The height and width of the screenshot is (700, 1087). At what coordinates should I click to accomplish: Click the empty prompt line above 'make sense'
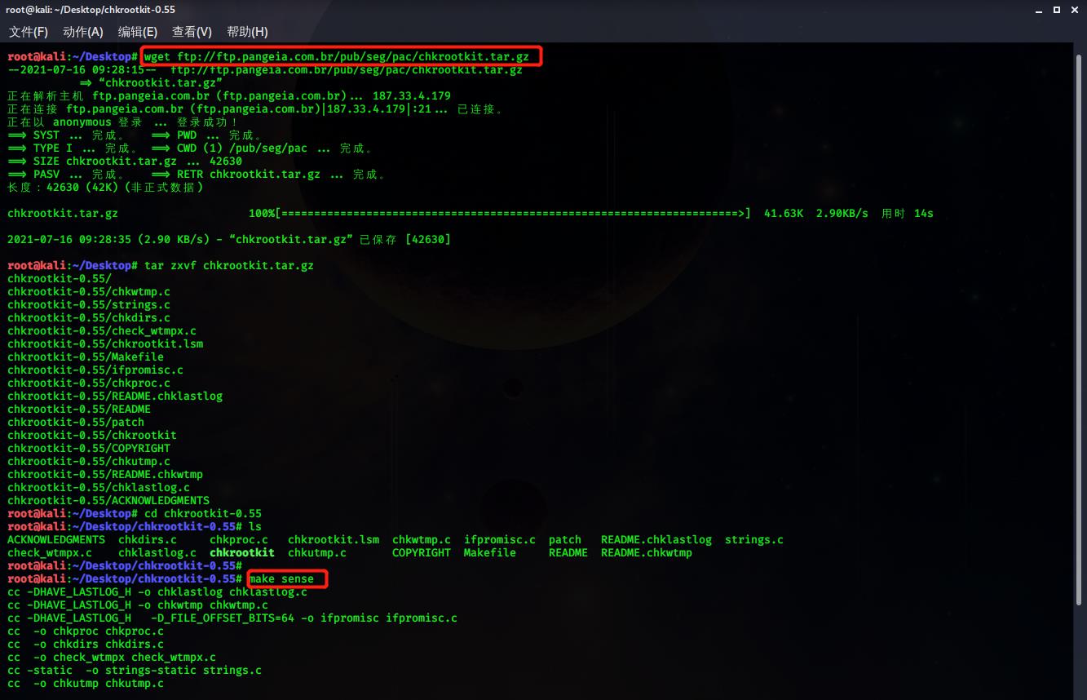[125, 565]
